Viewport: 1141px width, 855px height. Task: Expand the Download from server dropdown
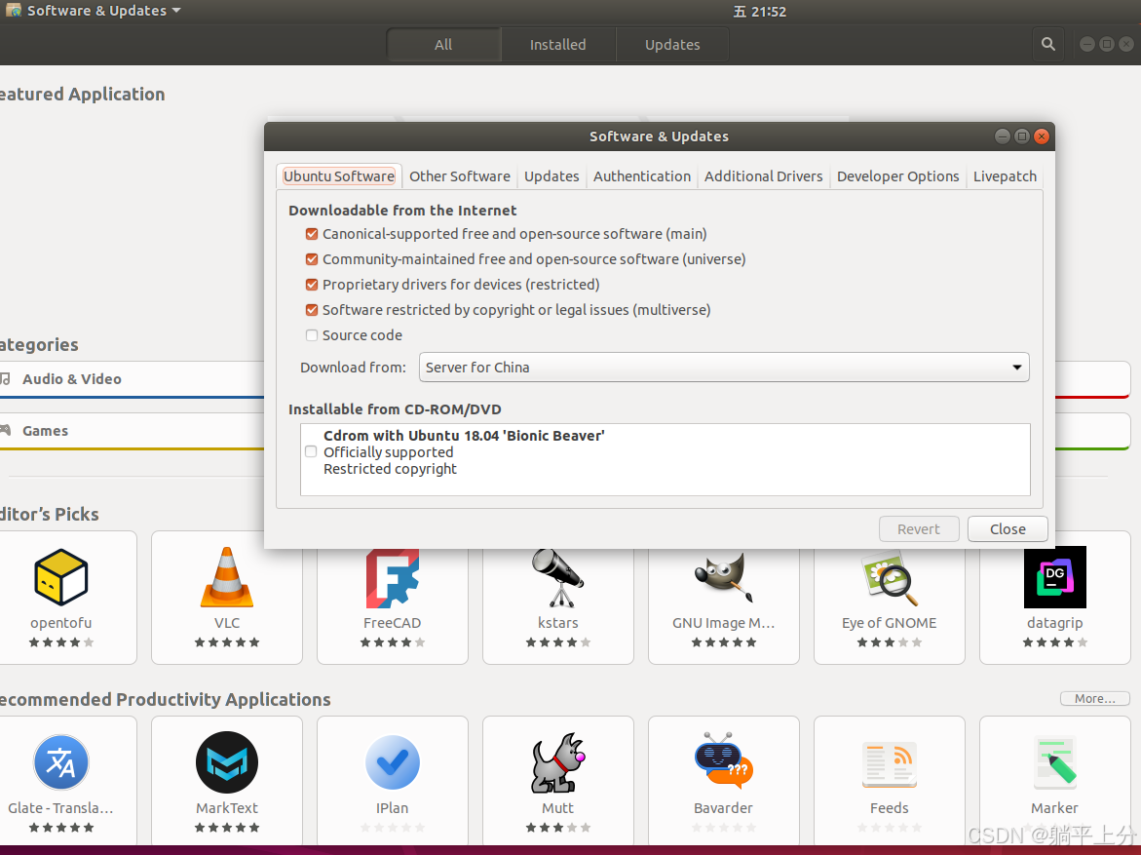tap(724, 367)
